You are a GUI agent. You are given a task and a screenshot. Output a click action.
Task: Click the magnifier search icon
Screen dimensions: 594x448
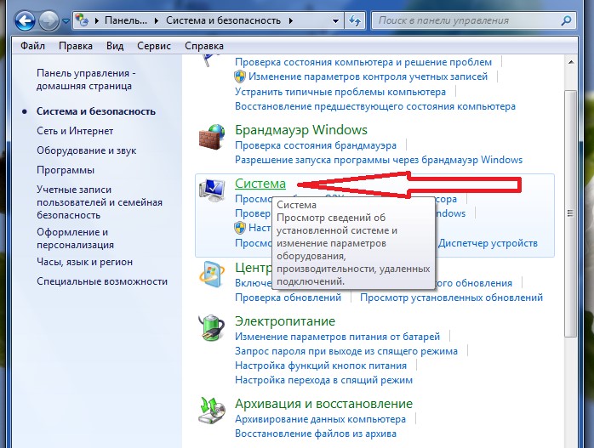pos(567,20)
